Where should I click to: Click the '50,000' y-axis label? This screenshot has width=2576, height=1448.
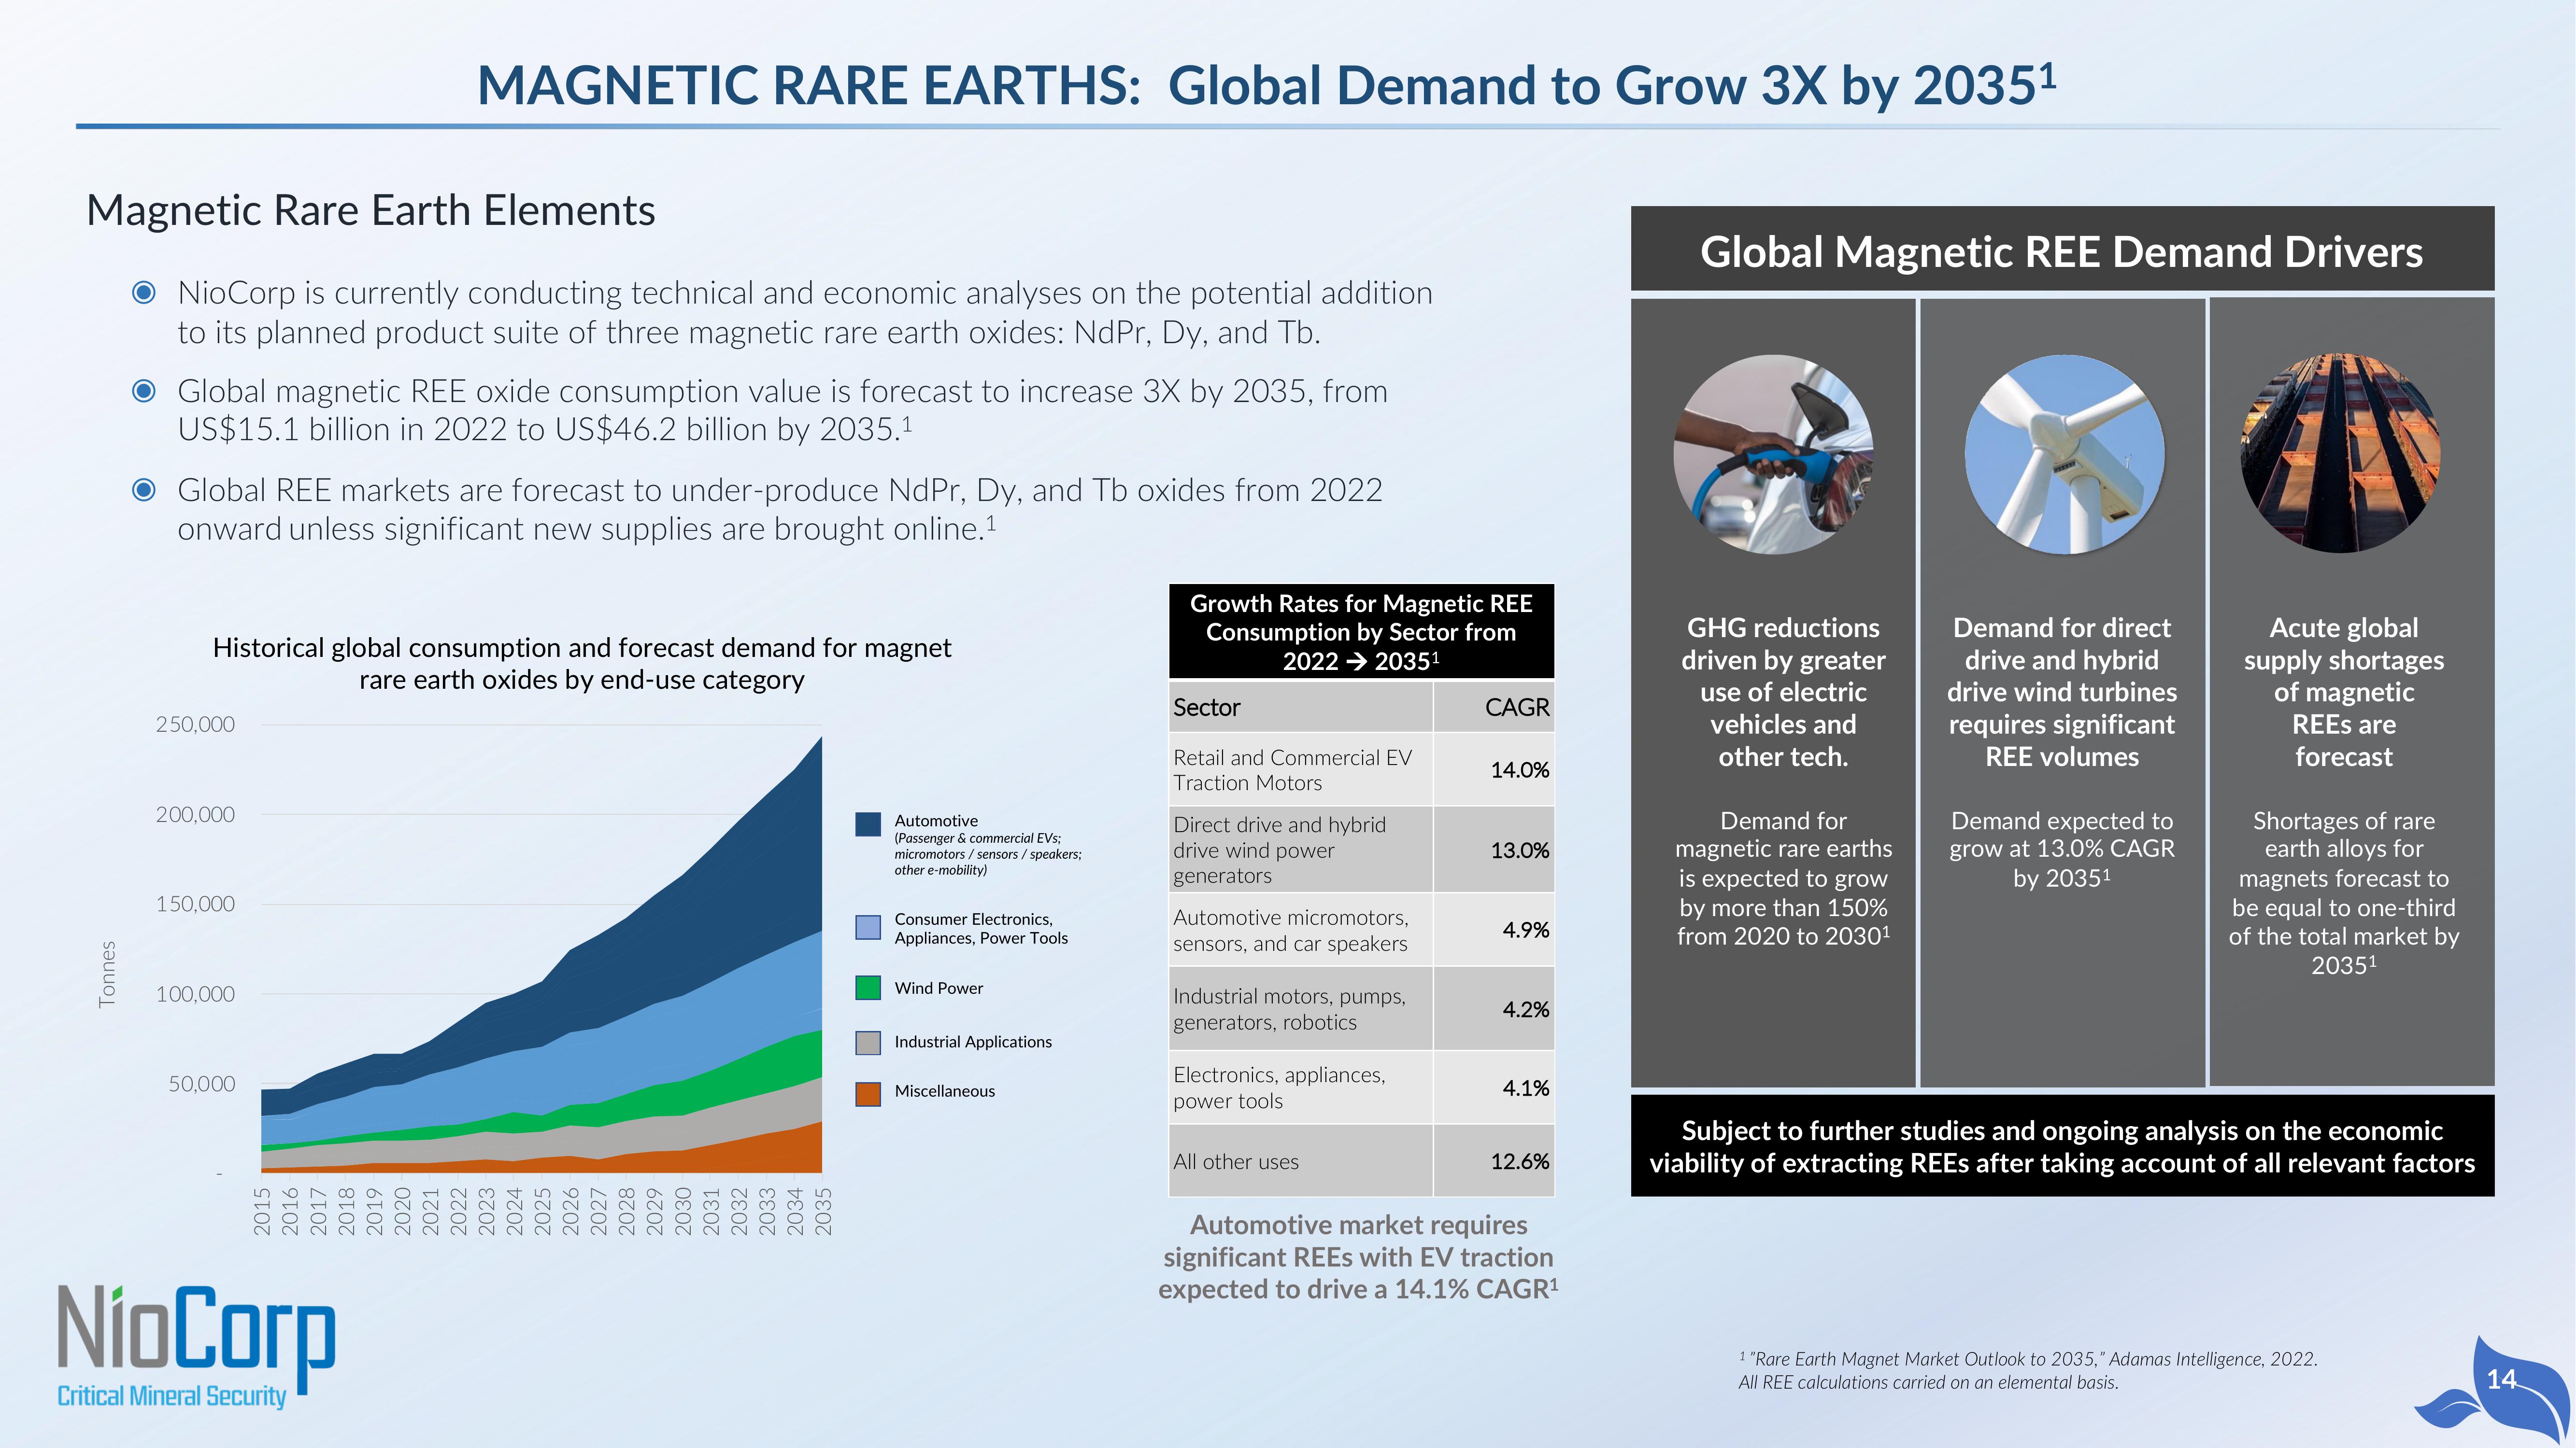202,1084
